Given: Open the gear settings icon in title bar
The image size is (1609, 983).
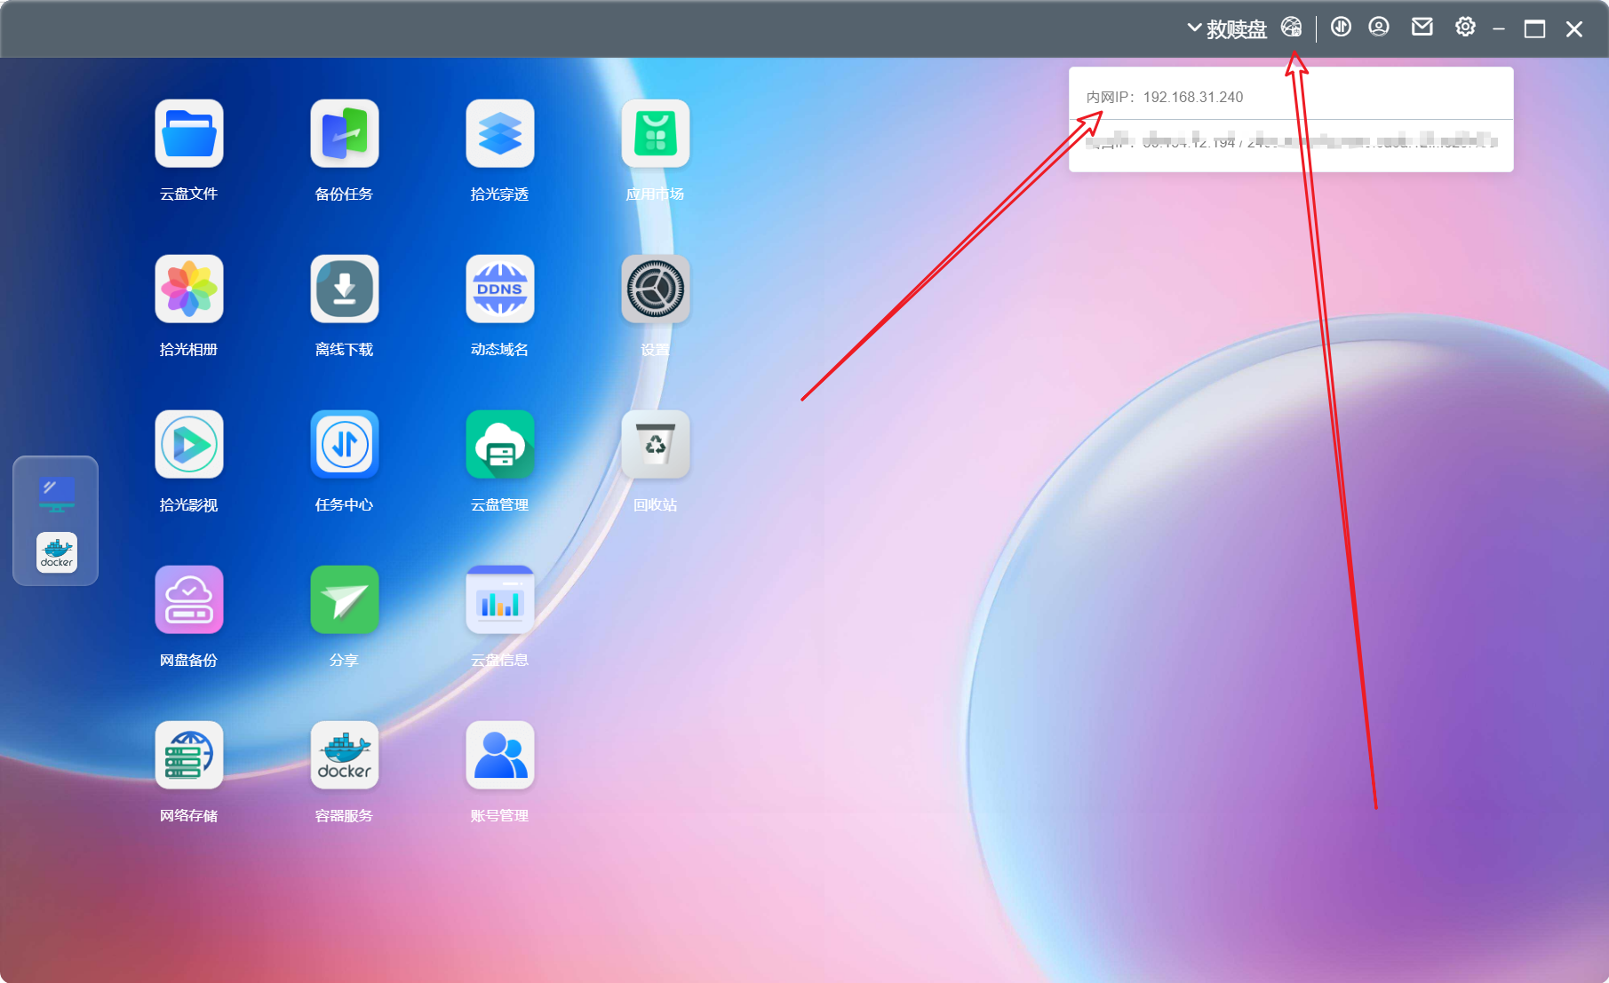Looking at the screenshot, I should point(1465,27).
